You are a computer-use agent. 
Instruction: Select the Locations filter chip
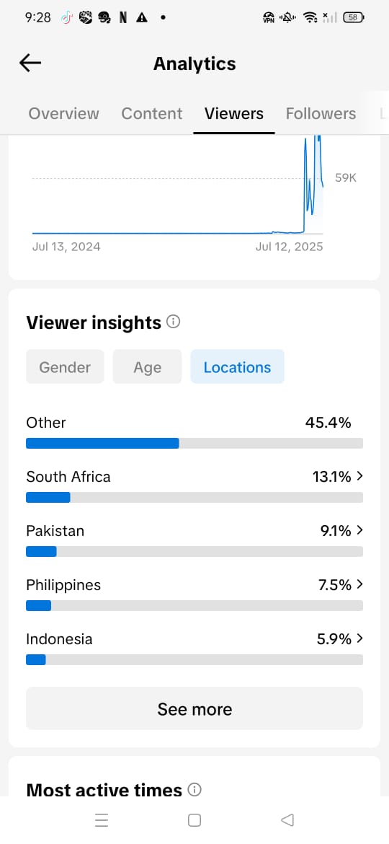(238, 366)
